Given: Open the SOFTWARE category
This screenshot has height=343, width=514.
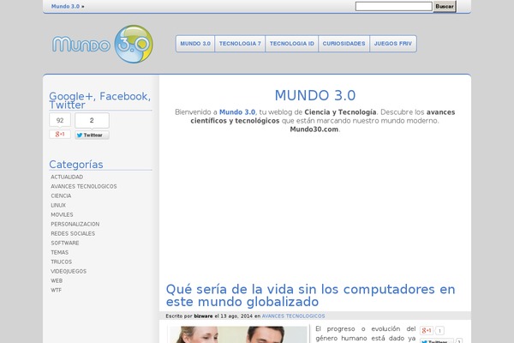Looking at the screenshot, I should 65,244.
